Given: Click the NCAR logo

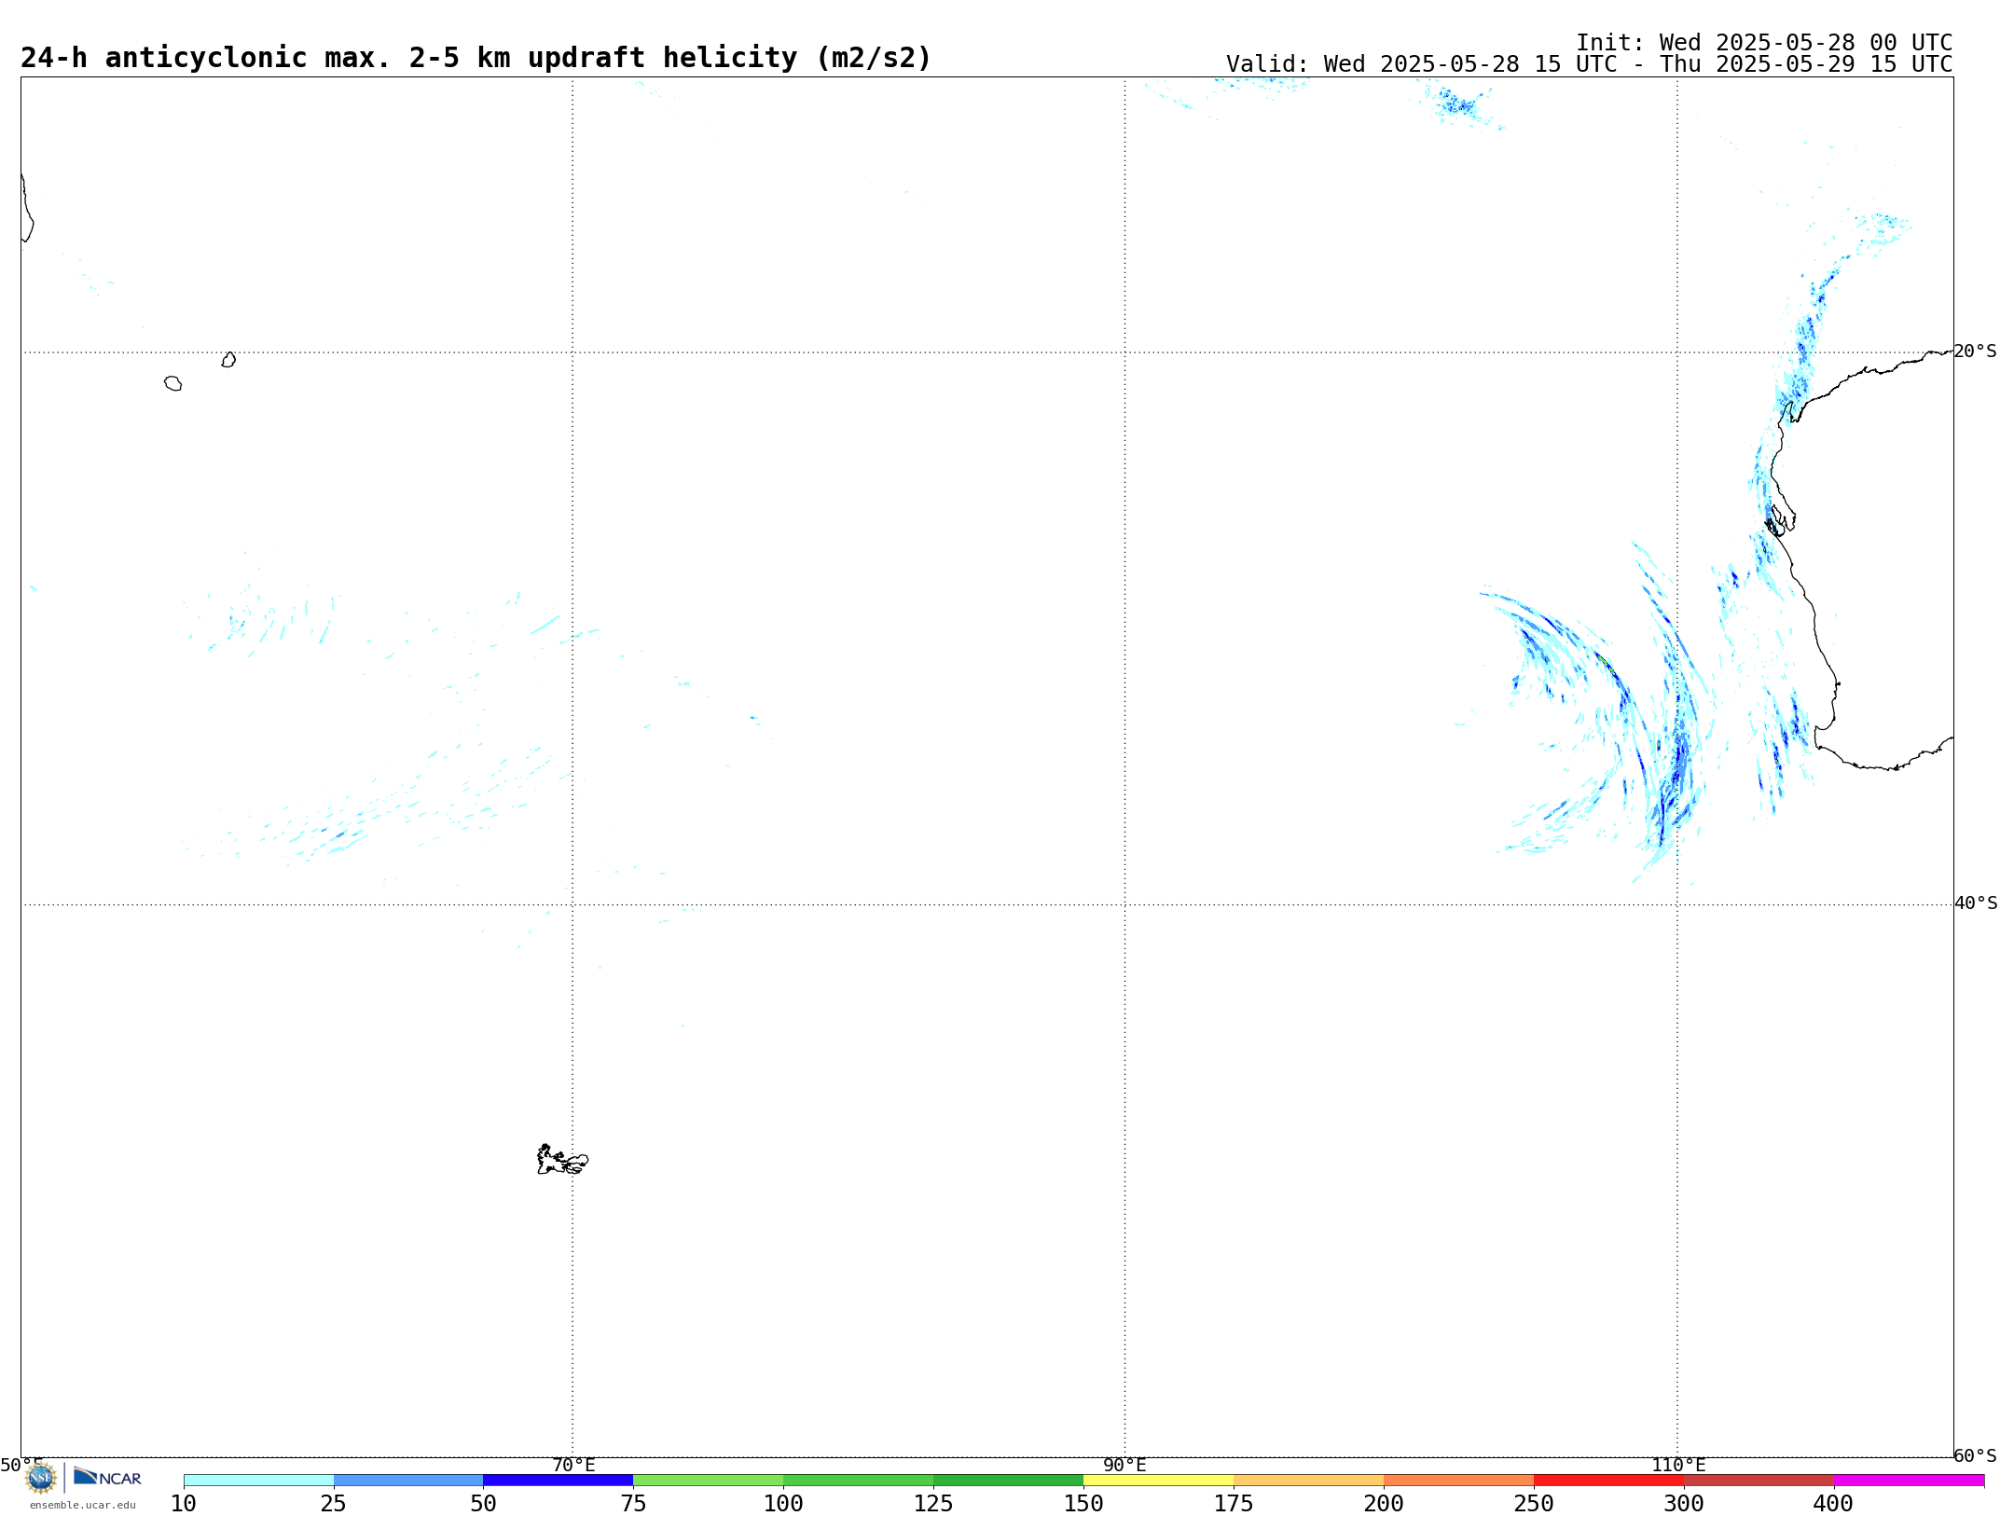Looking at the screenshot, I should [x=107, y=1477].
